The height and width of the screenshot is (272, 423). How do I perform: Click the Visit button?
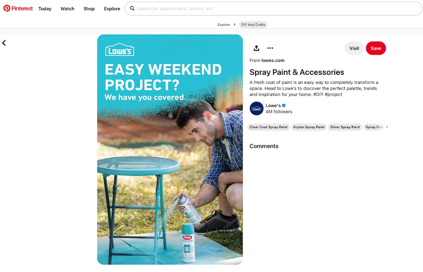354,48
